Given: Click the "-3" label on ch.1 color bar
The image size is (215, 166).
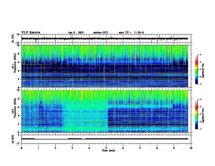Looking at the screenshot, I should pos(200,55).
